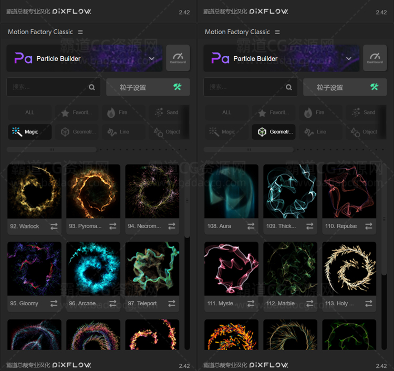Select 95. Gloomy preset thumbnail
The width and height of the screenshot is (394, 371).
[35, 269]
